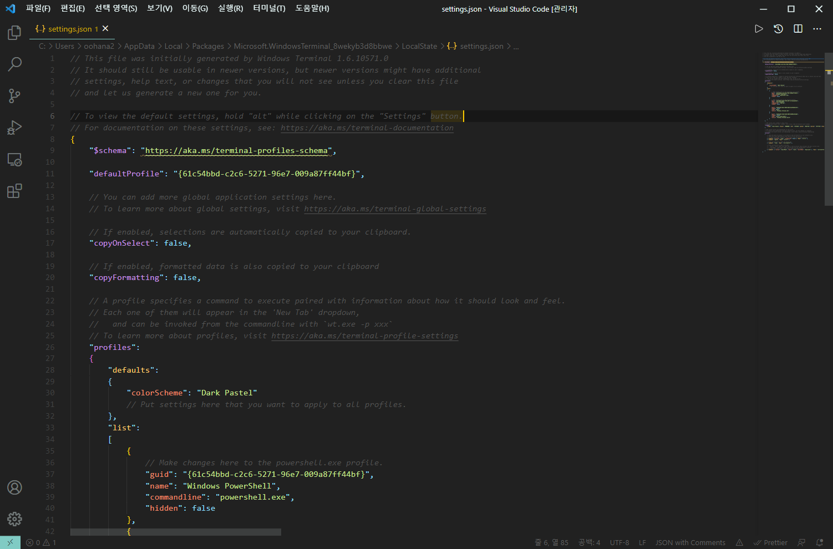
Task: Select the settings.json editor tab
Action: [72, 29]
